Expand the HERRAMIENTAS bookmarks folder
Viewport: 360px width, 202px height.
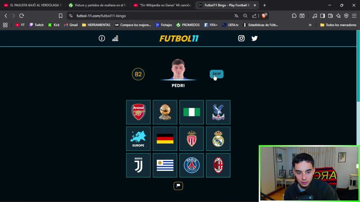(96, 25)
